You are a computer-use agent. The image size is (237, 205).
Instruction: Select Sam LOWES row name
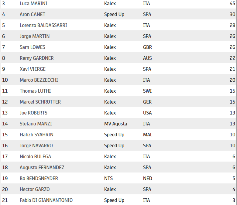(x=32, y=47)
